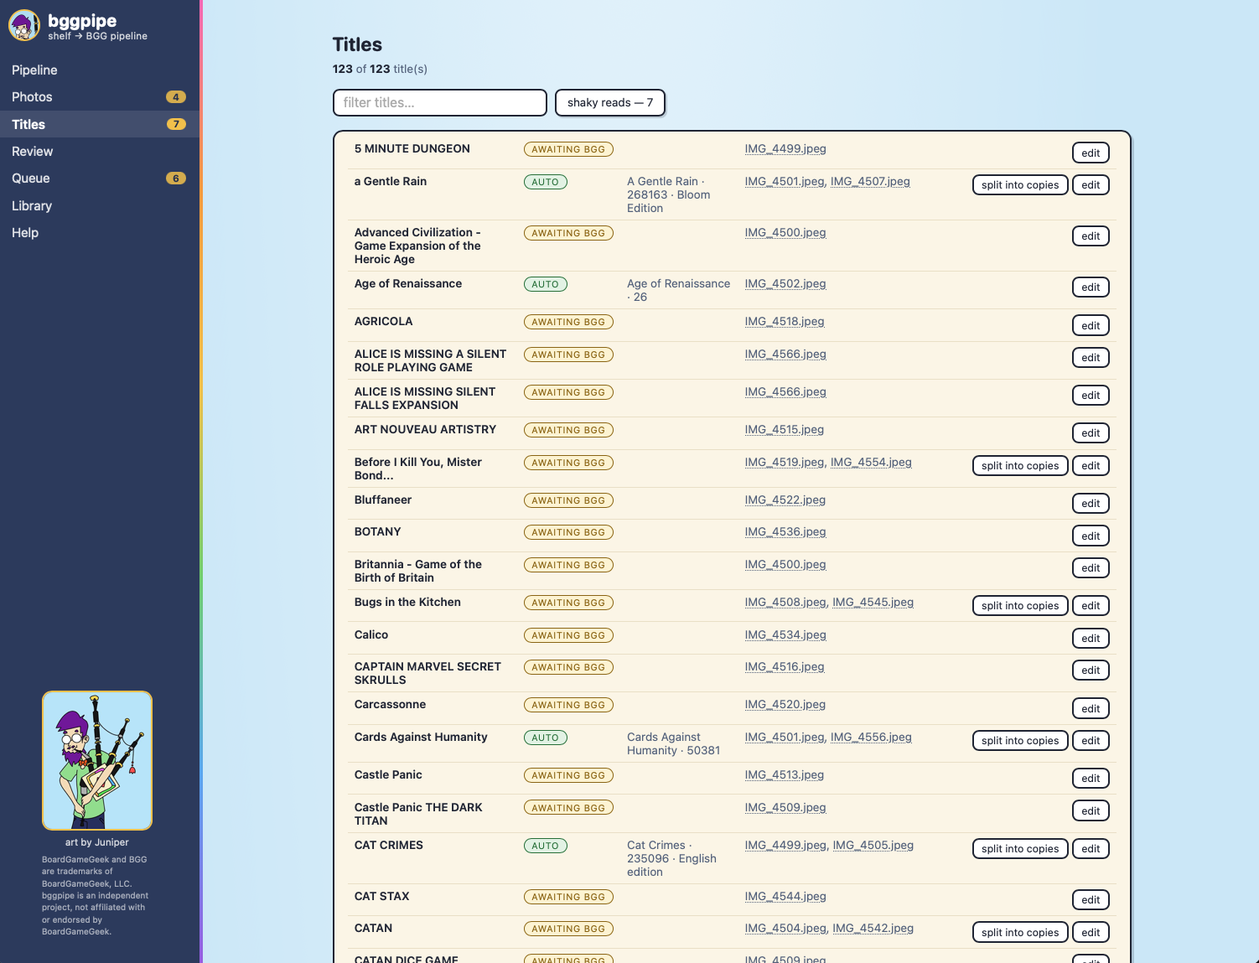Click AWAITING BGG badge for Calico
This screenshot has width=1259, height=963.
(x=568, y=635)
